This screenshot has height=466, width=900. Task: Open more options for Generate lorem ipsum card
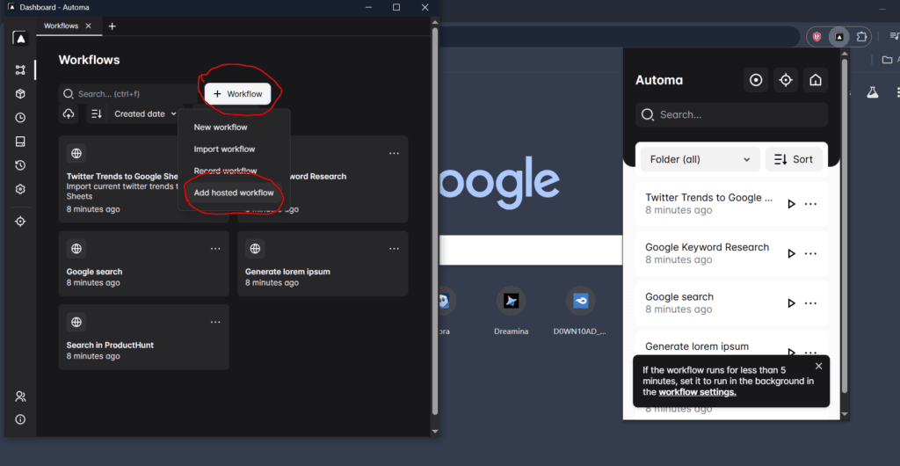pos(394,249)
